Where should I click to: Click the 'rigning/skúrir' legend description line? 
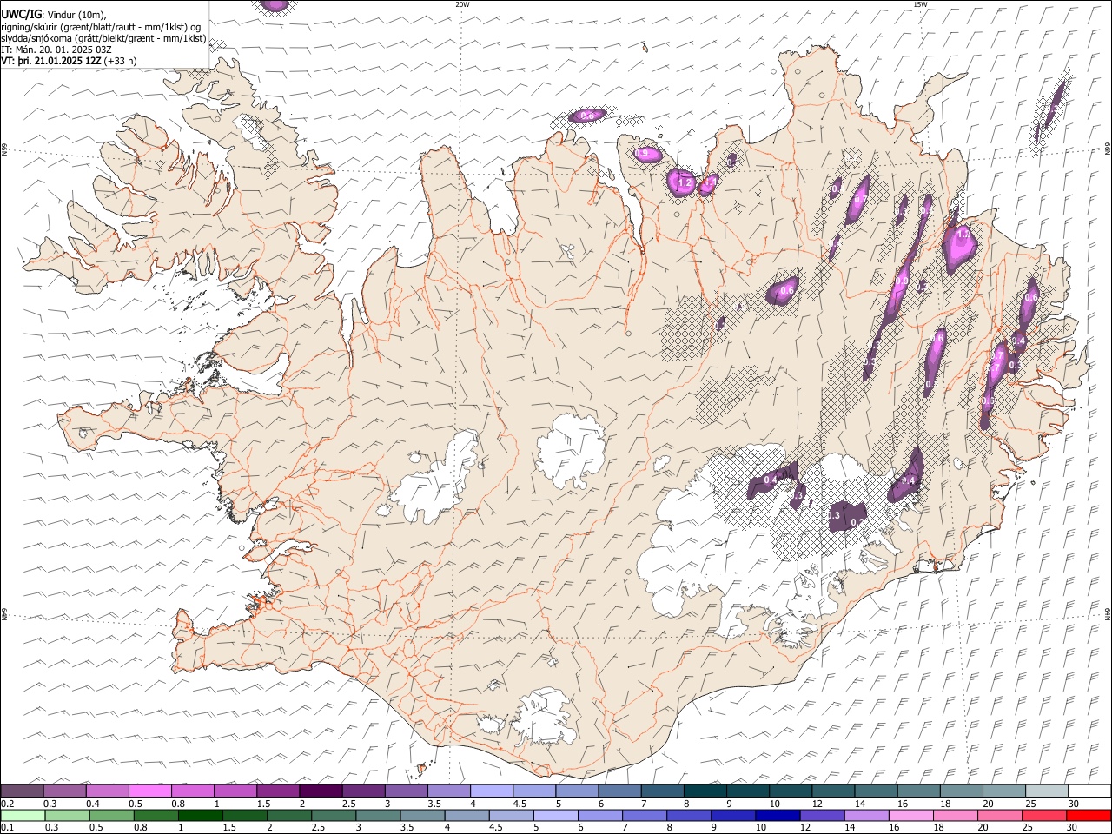point(101,27)
